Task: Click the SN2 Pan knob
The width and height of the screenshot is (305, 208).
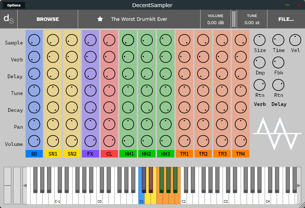Action: (x=72, y=124)
